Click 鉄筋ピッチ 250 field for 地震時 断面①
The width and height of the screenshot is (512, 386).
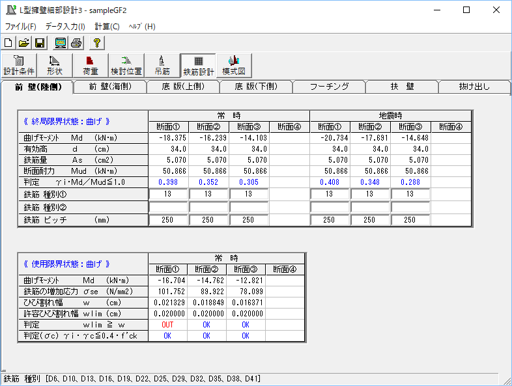pyautogui.click(x=330, y=220)
